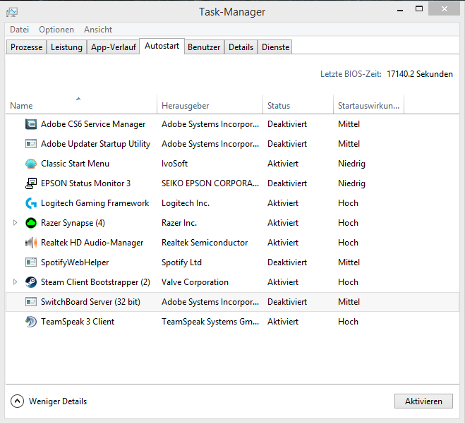
Task: Select the Adobe Updater Startup Utility name
Action: 95,144
